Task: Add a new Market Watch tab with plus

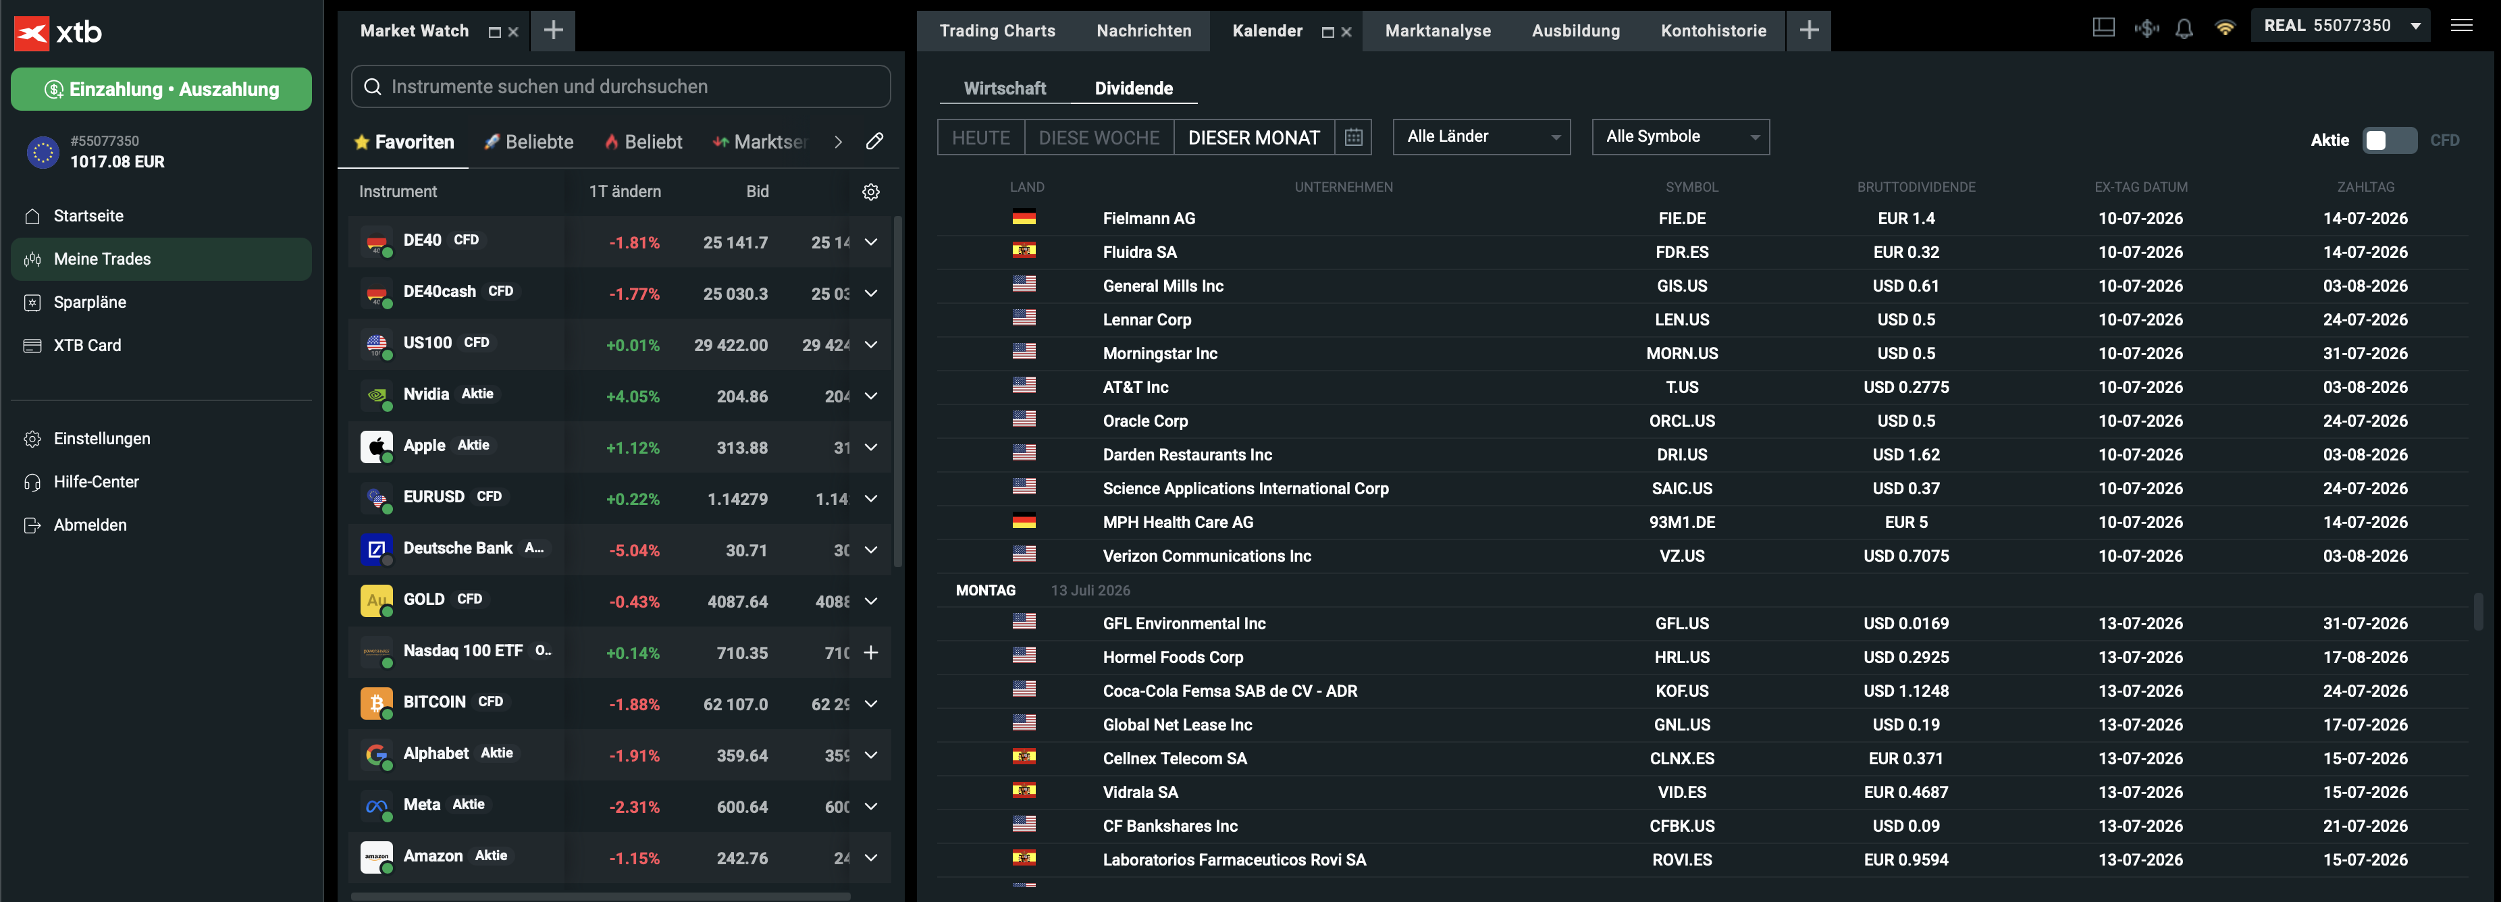Action: (x=554, y=31)
